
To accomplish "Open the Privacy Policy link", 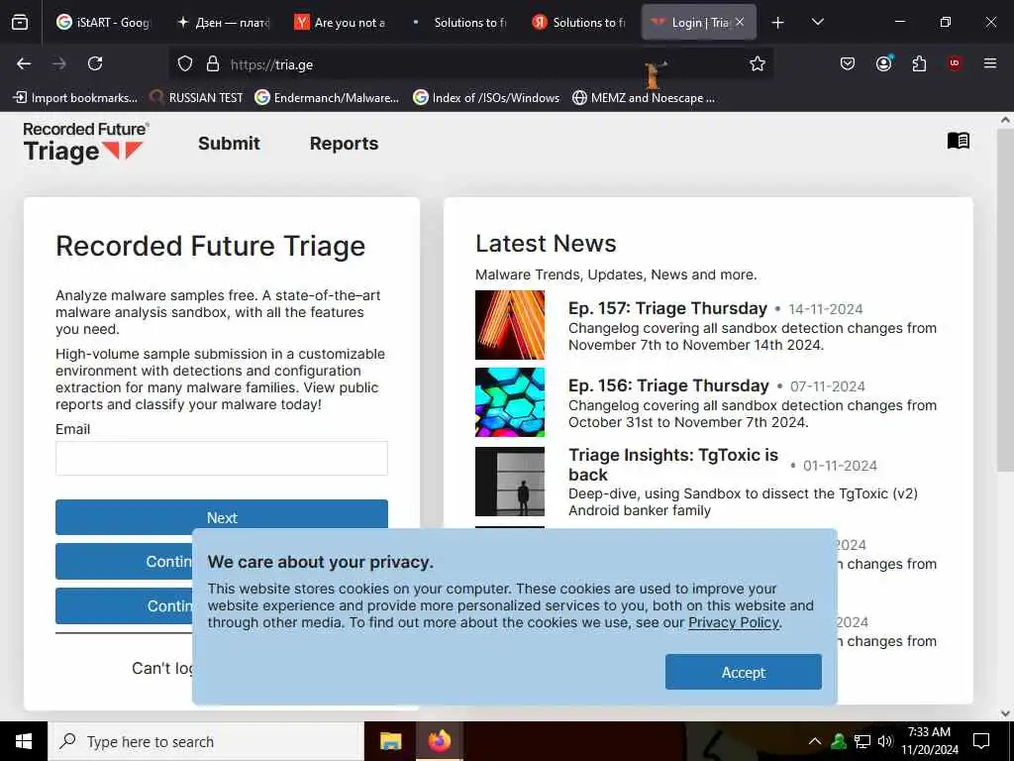I will [734, 622].
